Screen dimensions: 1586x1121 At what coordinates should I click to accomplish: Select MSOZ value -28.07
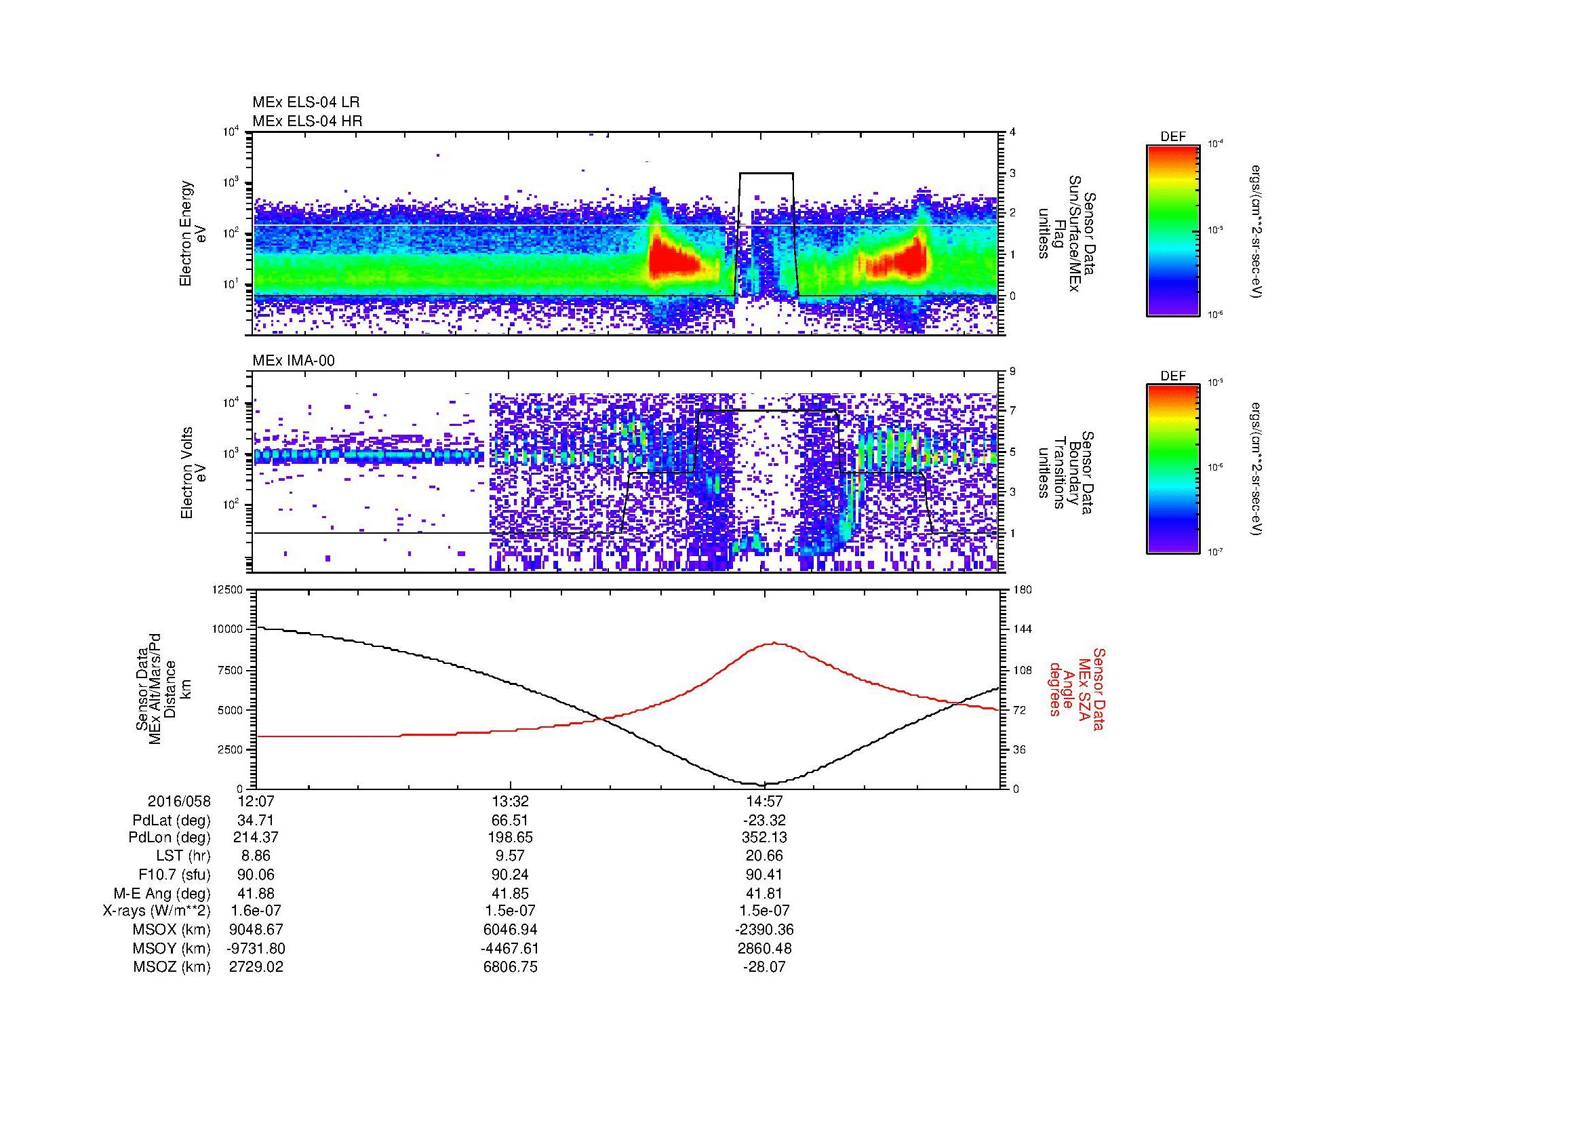764,967
